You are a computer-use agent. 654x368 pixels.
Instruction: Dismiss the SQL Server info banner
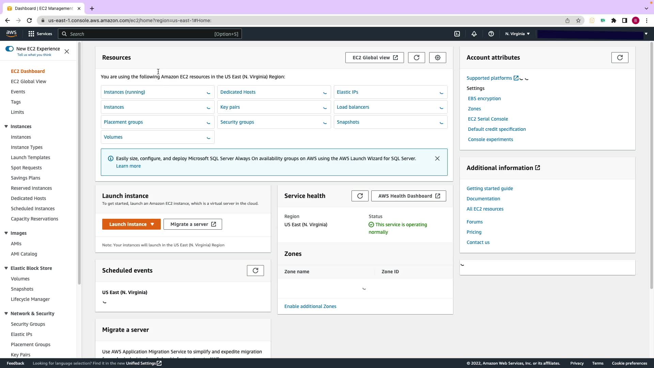437,158
